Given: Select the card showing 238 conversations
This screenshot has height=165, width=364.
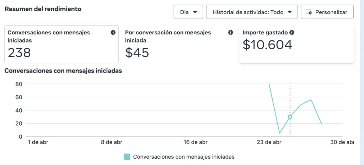Looking at the screenshot, I should click(x=61, y=44).
